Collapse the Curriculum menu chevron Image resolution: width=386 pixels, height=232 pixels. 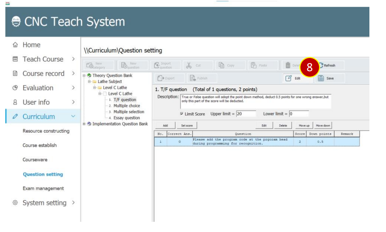tap(73, 116)
